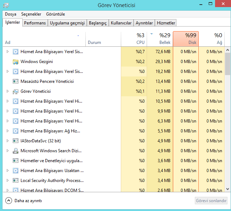Select the Masaüstü Pencere Yöneticisi process name

pyautogui.click(x=47, y=81)
